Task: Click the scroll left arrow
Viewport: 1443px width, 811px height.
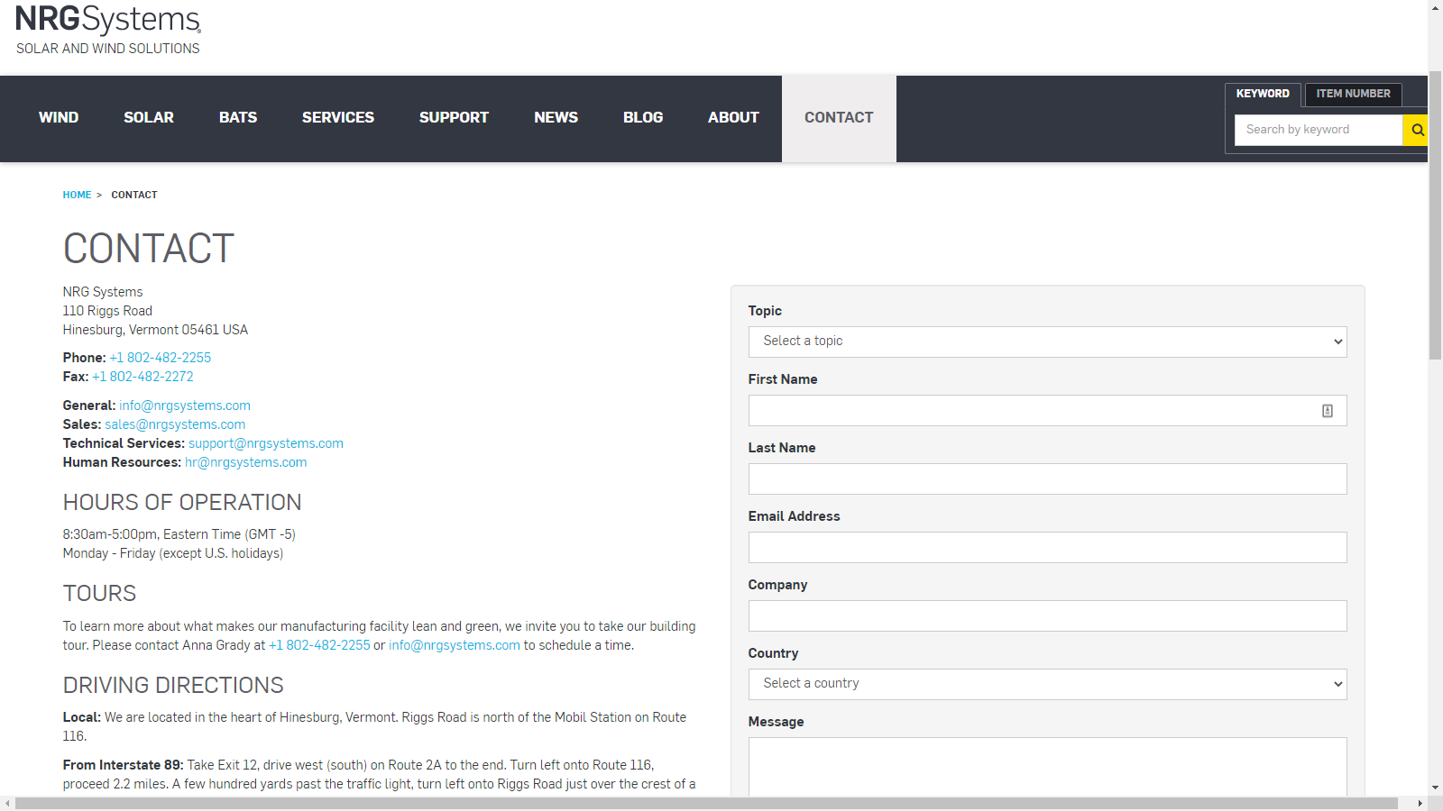Action: 7,803
